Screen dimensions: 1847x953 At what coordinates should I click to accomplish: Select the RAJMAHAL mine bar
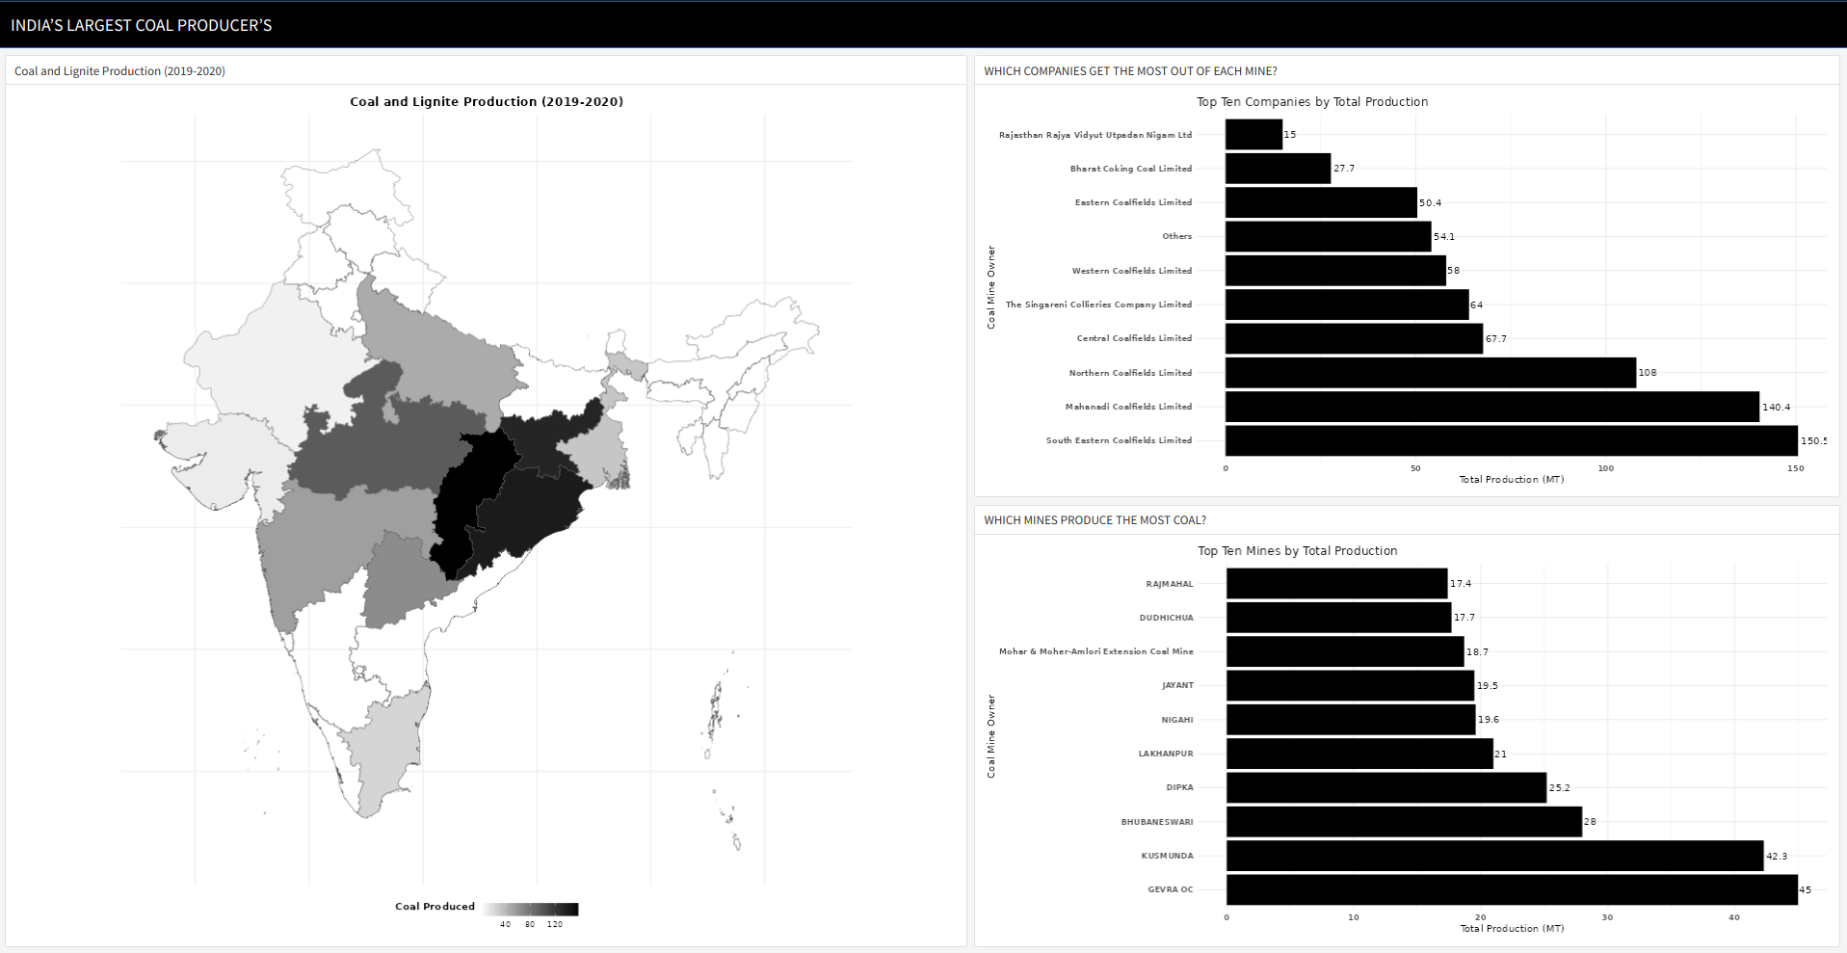(1336, 584)
